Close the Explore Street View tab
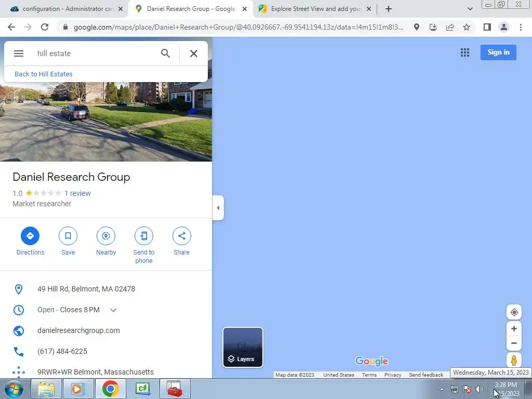532x399 pixels. click(x=369, y=9)
